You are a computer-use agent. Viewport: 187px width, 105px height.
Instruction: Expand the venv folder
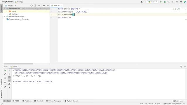click(x=7, y=11)
